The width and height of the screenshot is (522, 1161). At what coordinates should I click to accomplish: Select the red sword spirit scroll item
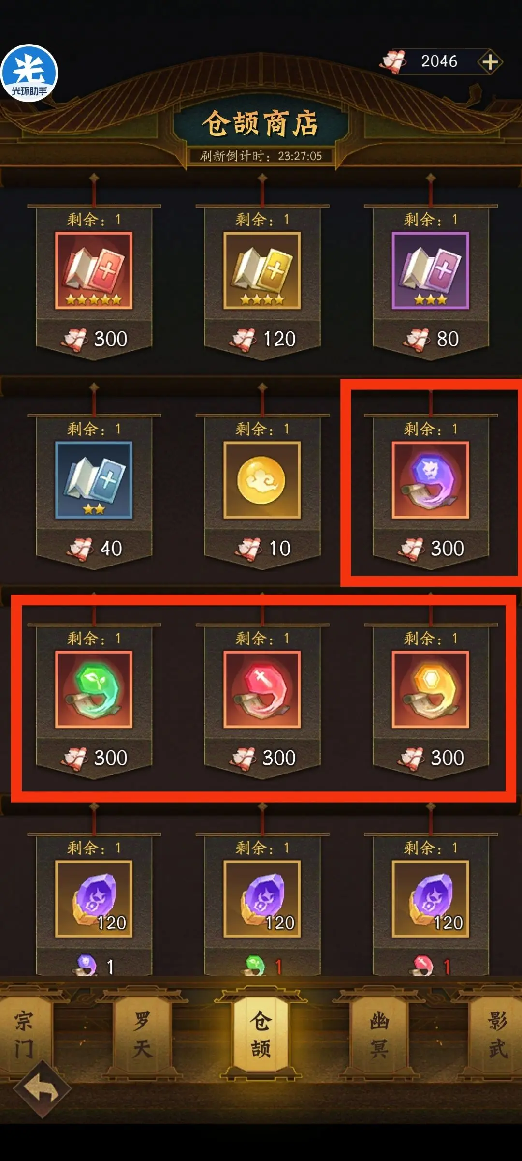[x=262, y=689]
